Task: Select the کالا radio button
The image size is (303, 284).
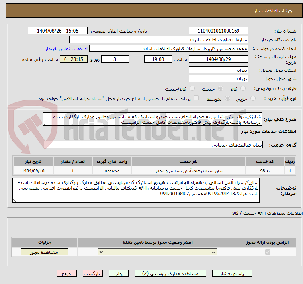Action: click(x=243, y=88)
